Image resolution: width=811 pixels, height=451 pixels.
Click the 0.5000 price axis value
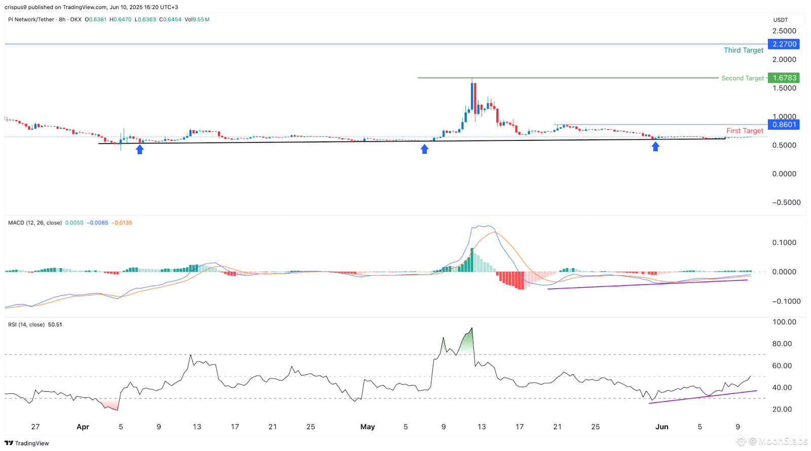tap(784, 145)
